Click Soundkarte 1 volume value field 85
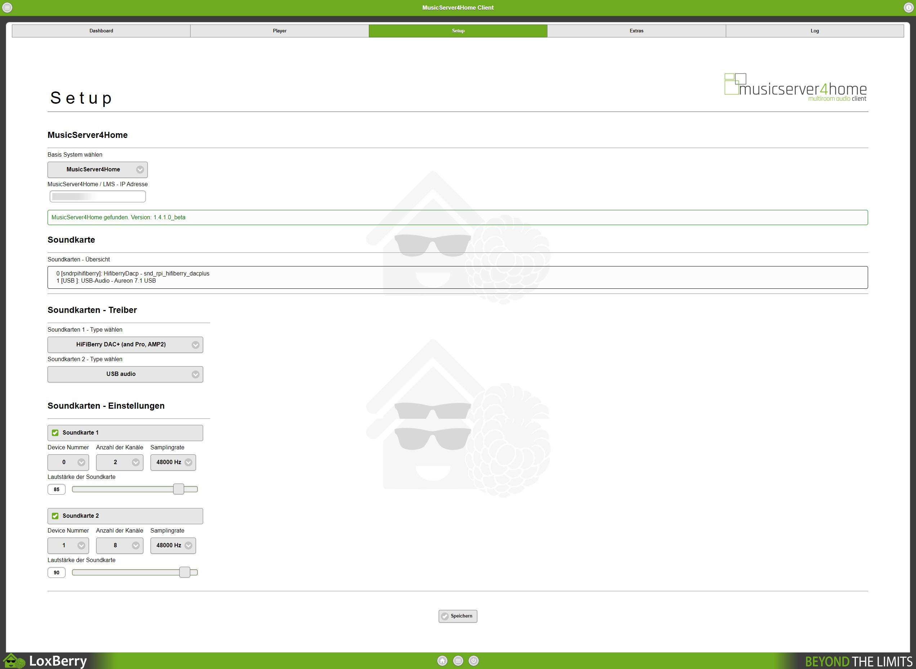Screen dimensions: 916x669 click(56, 489)
